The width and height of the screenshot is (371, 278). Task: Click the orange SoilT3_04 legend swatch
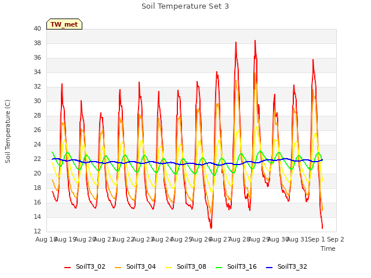tap(118, 268)
